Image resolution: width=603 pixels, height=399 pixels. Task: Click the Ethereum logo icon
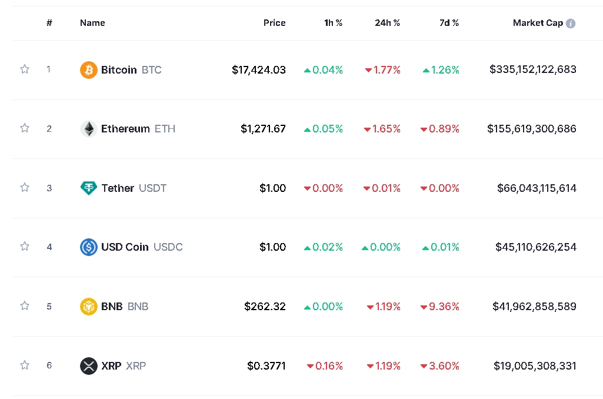[88, 129]
